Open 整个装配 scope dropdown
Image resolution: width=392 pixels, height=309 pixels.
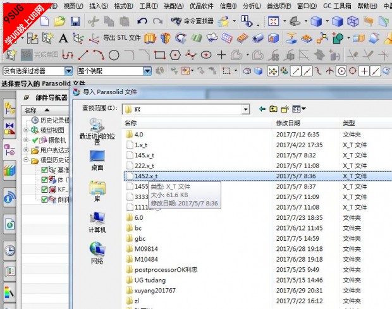(147, 71)
